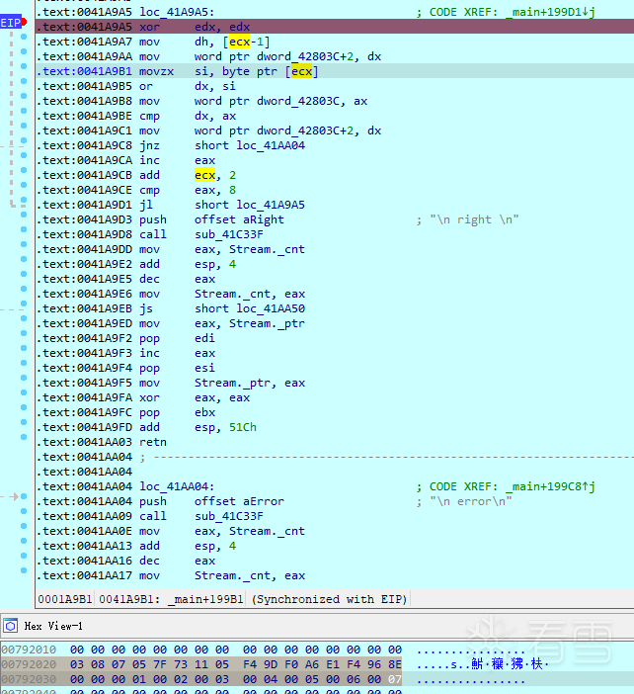This screenshot has width=634, height=694.
Task: Click the "\n error\n" string comment
Action: (471, 501)
